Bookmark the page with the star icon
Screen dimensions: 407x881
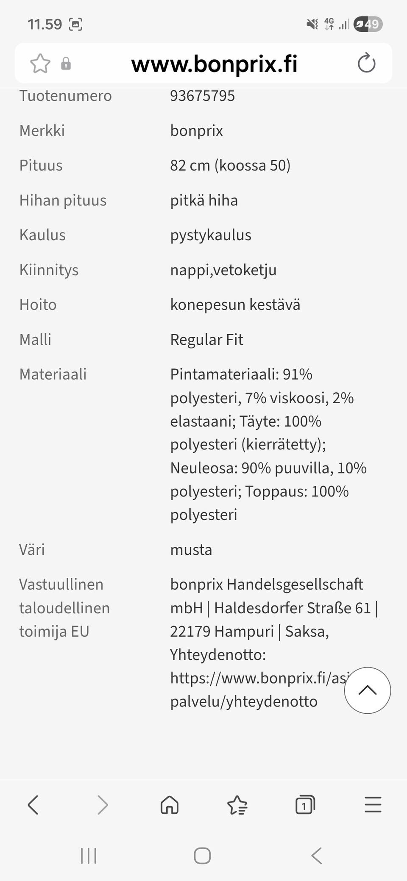pos(41,64)
